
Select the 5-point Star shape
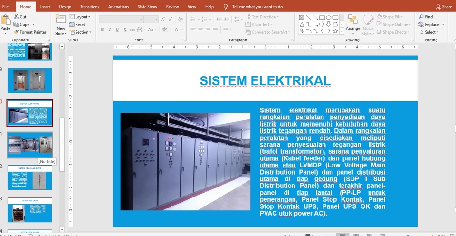(335, 30)
